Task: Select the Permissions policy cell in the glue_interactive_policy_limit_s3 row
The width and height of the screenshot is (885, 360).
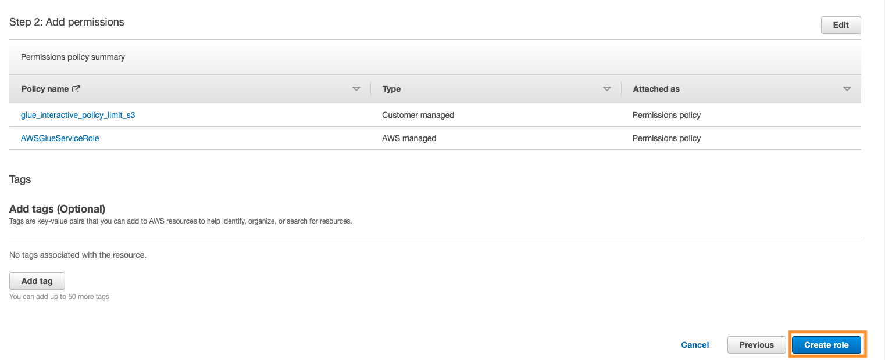Action: click(667, 115)
